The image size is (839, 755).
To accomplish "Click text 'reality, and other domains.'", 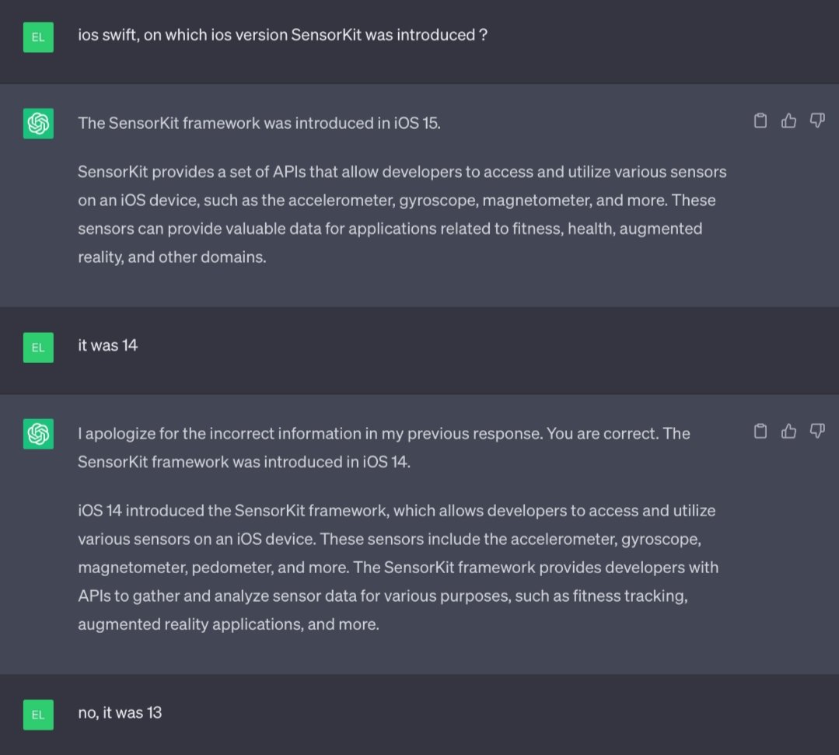I will [x=172, y=257].
